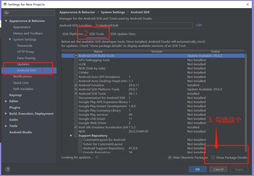Click the Apply button
The height and width of the screenshot is (176, 254).
pyautogui.click(x=239, y=169)
